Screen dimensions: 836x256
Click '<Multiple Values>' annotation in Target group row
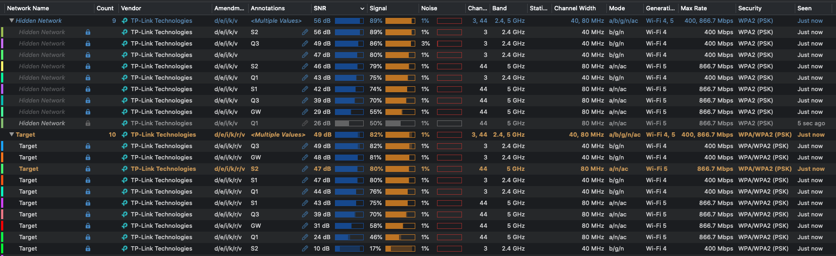[278, 135]
